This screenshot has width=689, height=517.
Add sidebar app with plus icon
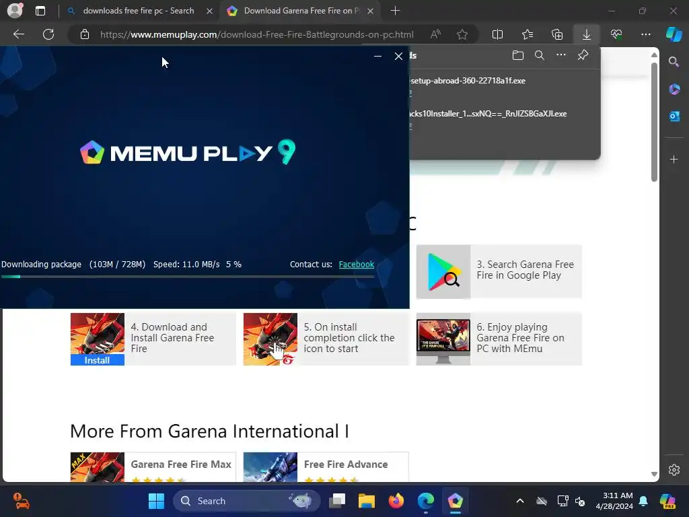coord(674,159)
